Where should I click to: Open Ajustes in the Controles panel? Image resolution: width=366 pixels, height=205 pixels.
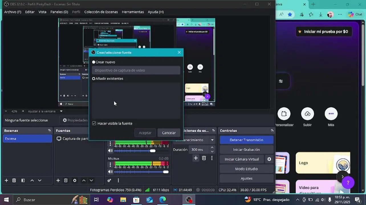246,179
